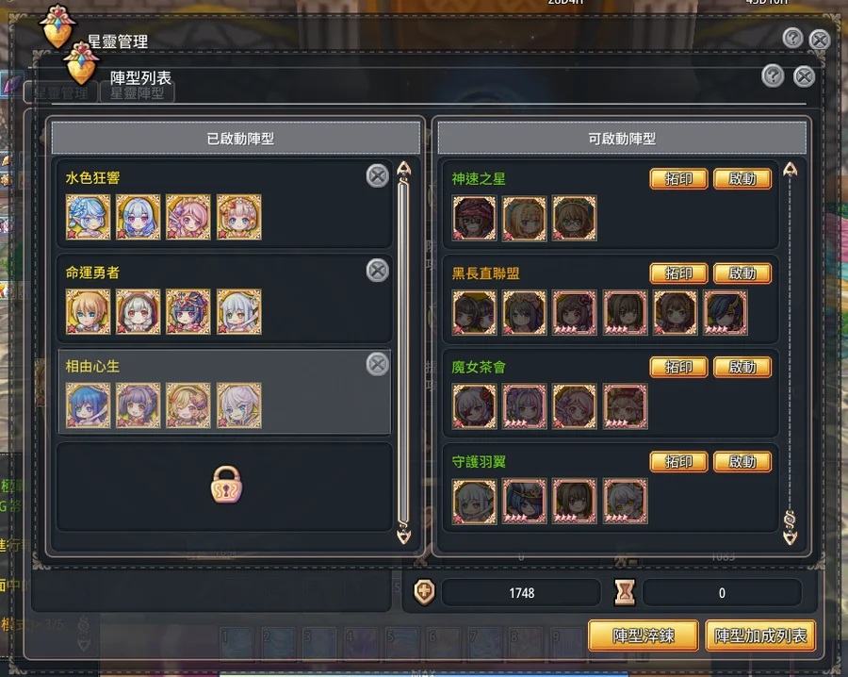Click down arrow of available formations list
The width and height of the screenshot is (848, 677).
791,537
